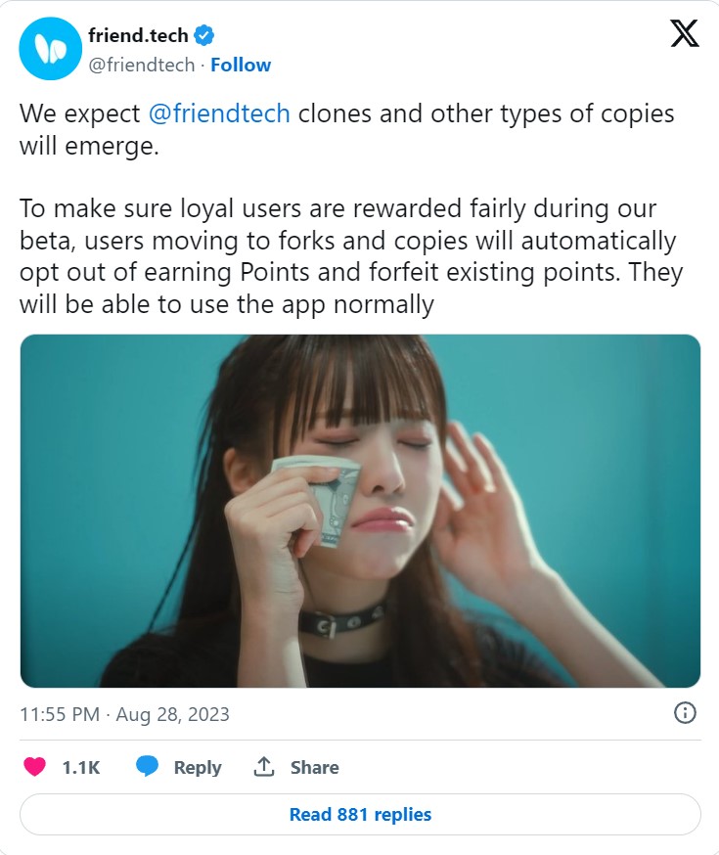The height and width of the screenshot is (855, 719).
Task: Click the share upload arrow icon
Action: 263,767
